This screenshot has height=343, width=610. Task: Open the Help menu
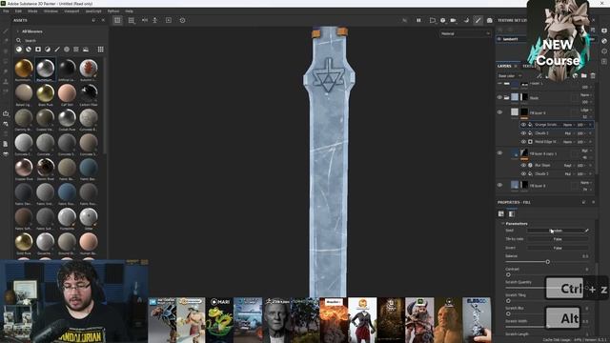(x=130, y=11)
